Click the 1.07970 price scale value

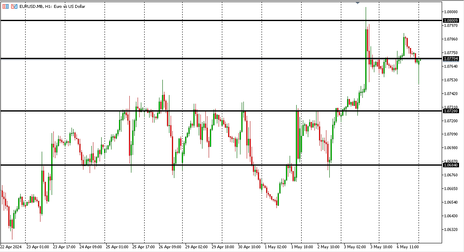(x=451, y=26)
